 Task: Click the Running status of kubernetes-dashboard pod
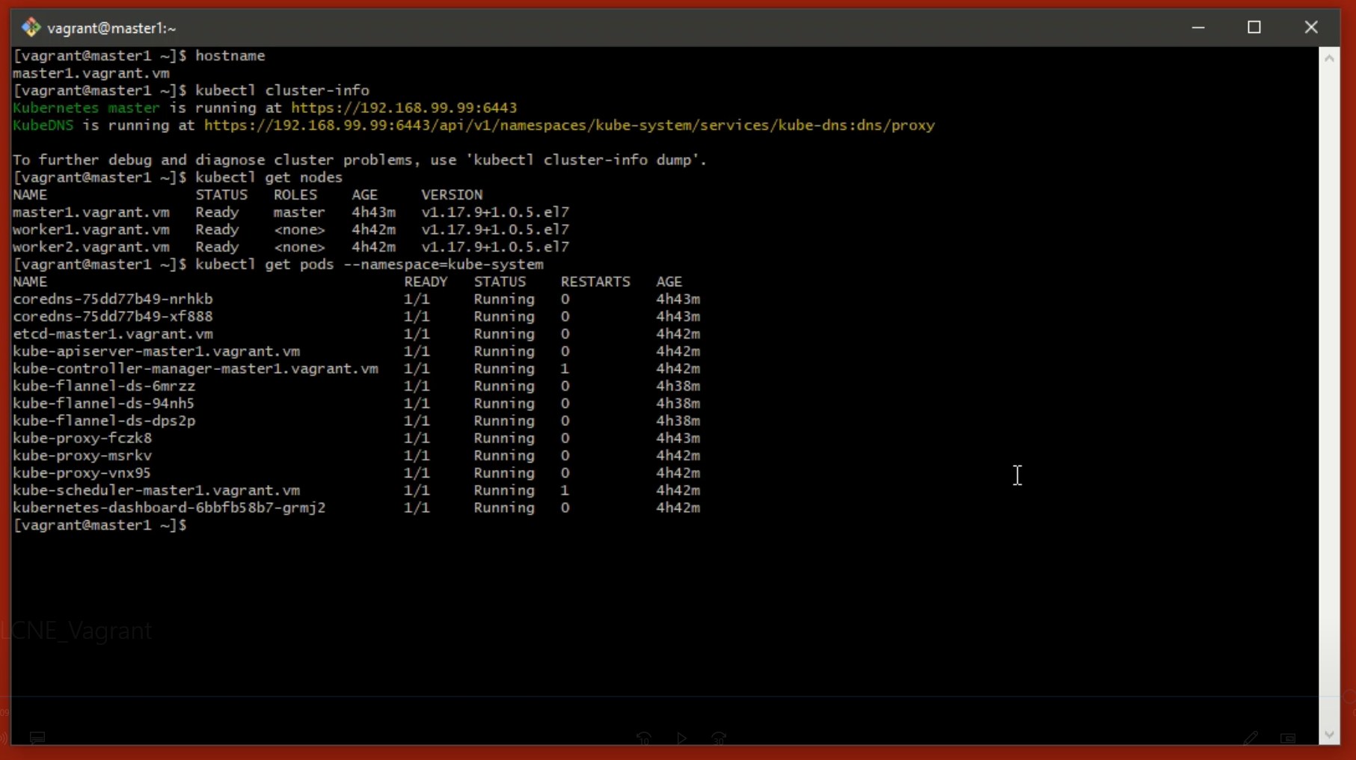coord(504,508)
